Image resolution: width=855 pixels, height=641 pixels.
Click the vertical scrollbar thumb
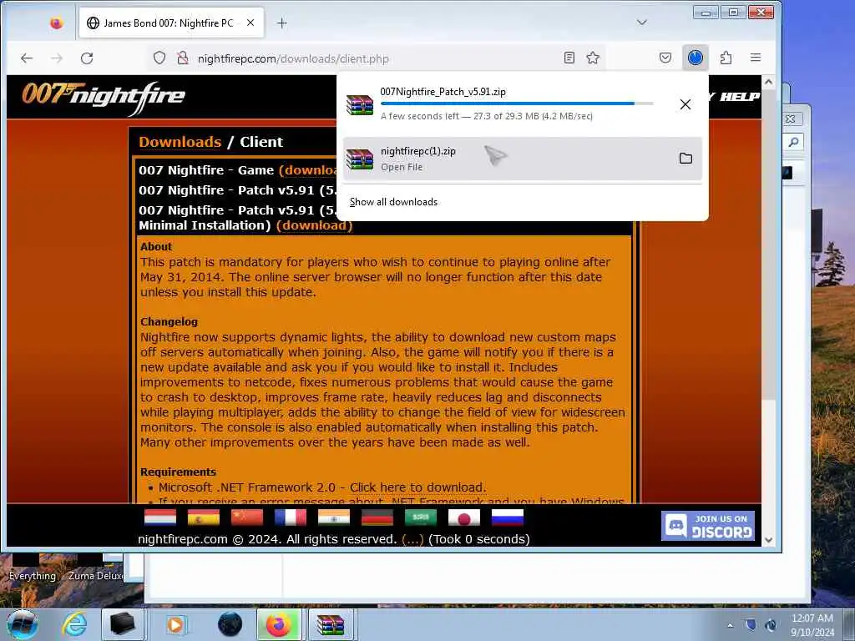click(x=768, y=245)
